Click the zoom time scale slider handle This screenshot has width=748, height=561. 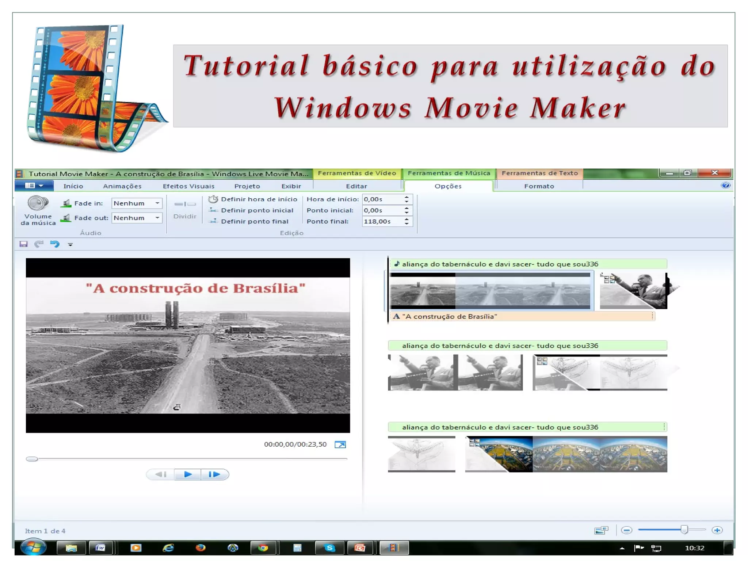[x=684, y=530]
